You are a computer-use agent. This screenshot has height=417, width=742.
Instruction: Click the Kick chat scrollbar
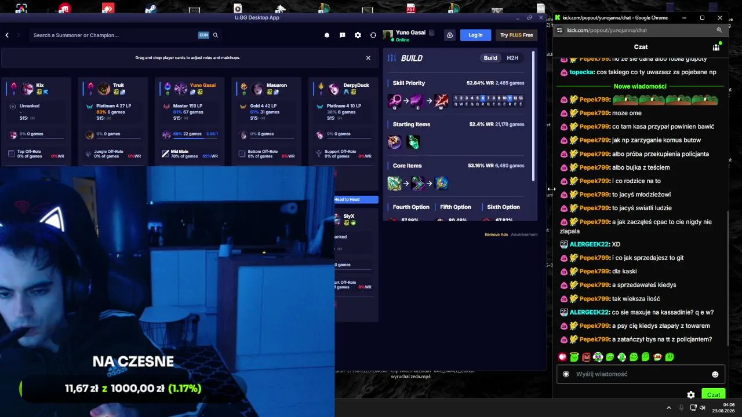point(728,278)
